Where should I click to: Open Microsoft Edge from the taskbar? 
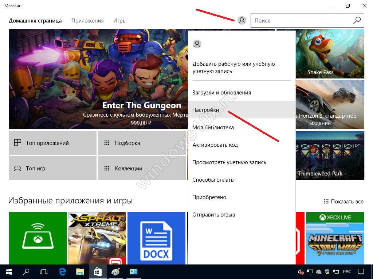click(62, 271)
